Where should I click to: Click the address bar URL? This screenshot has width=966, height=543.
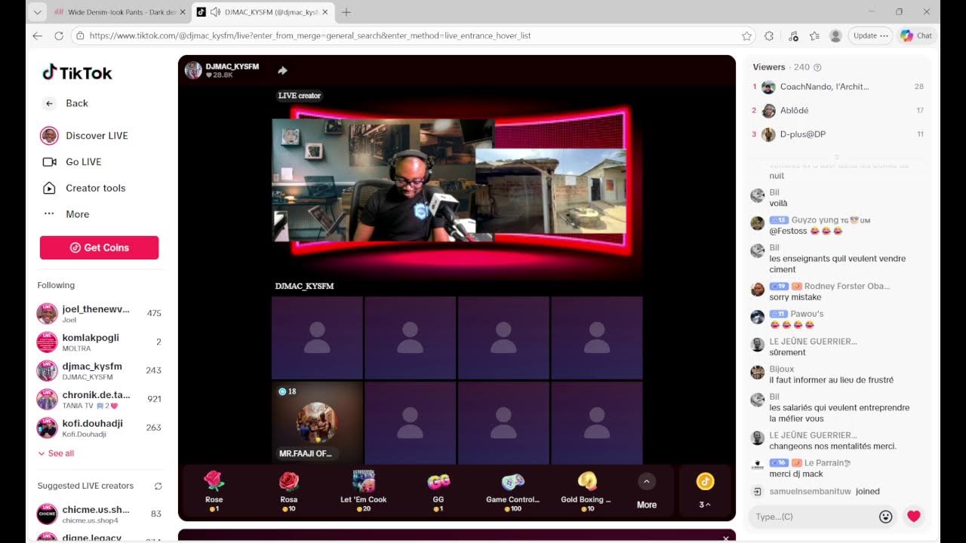[x=310, y=35]
